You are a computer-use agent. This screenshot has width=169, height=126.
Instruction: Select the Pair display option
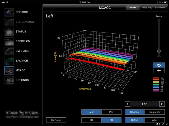pyautogui.click(x=111, y=112)
